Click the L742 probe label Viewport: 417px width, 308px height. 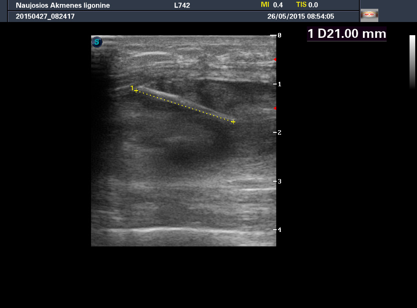pyautogui.click(x=182, y=5)
